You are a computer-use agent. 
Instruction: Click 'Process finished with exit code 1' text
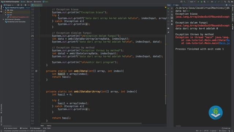click(x=200, y=49)
